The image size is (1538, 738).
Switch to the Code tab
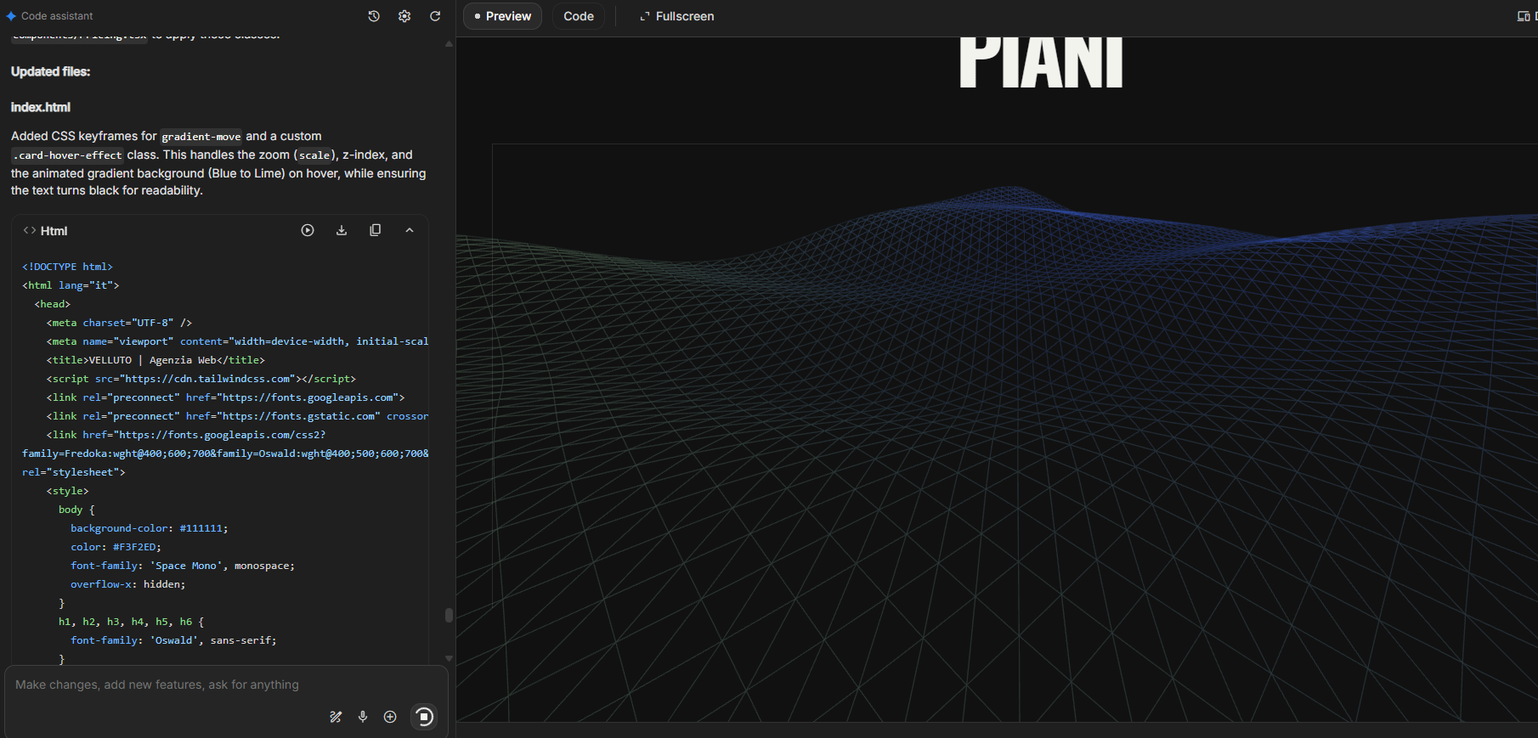[x=578, y=16]
